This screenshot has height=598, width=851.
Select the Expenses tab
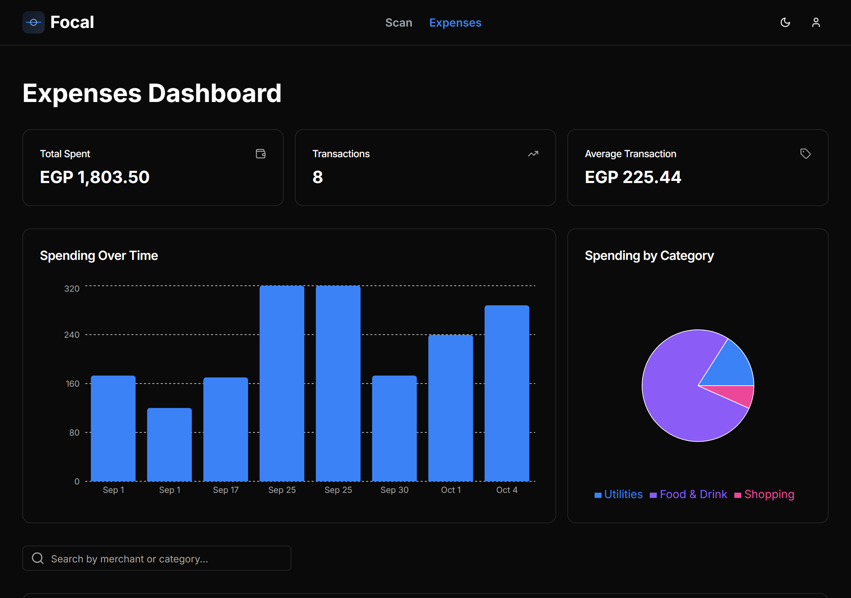[455, 23]
